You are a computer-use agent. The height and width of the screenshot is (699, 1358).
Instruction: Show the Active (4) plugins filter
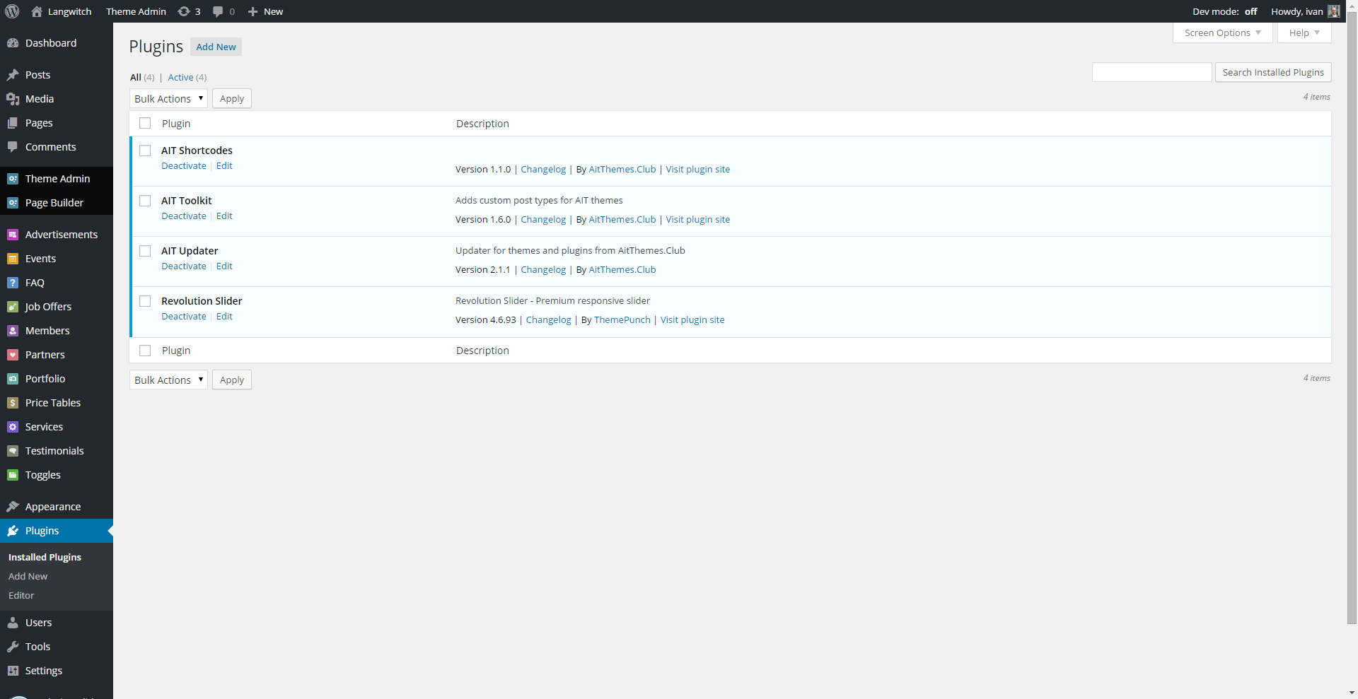click(187, 77)
